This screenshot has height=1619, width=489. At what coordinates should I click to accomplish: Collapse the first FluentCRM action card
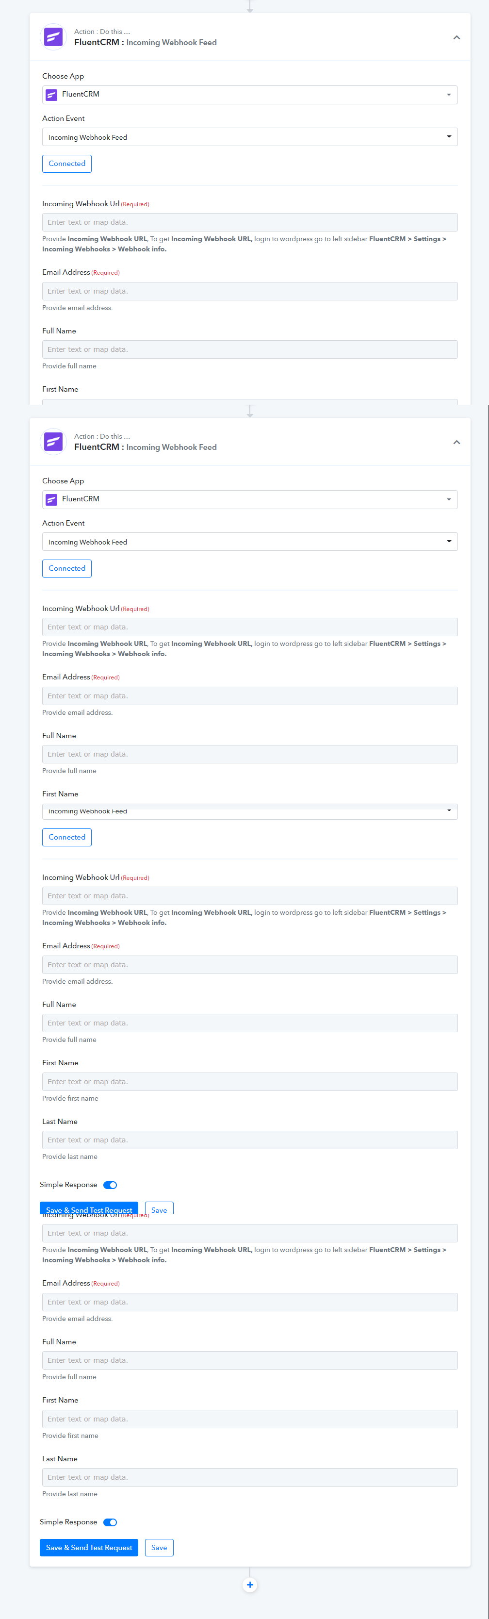(x=456, y=38)
